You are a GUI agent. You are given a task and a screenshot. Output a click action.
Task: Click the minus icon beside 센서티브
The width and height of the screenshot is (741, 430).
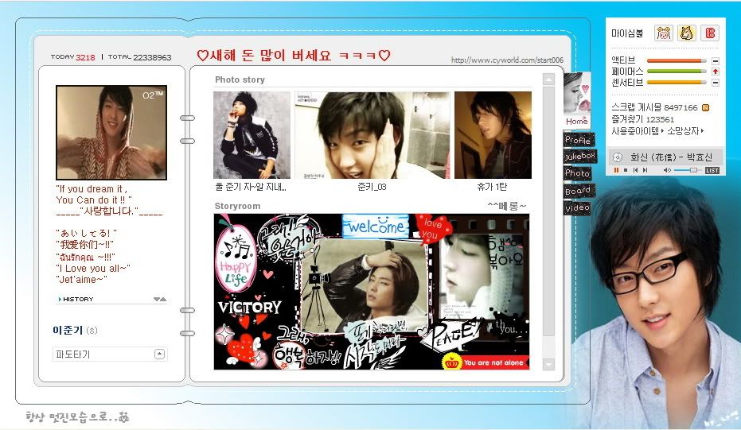click(x=716, y=82)
